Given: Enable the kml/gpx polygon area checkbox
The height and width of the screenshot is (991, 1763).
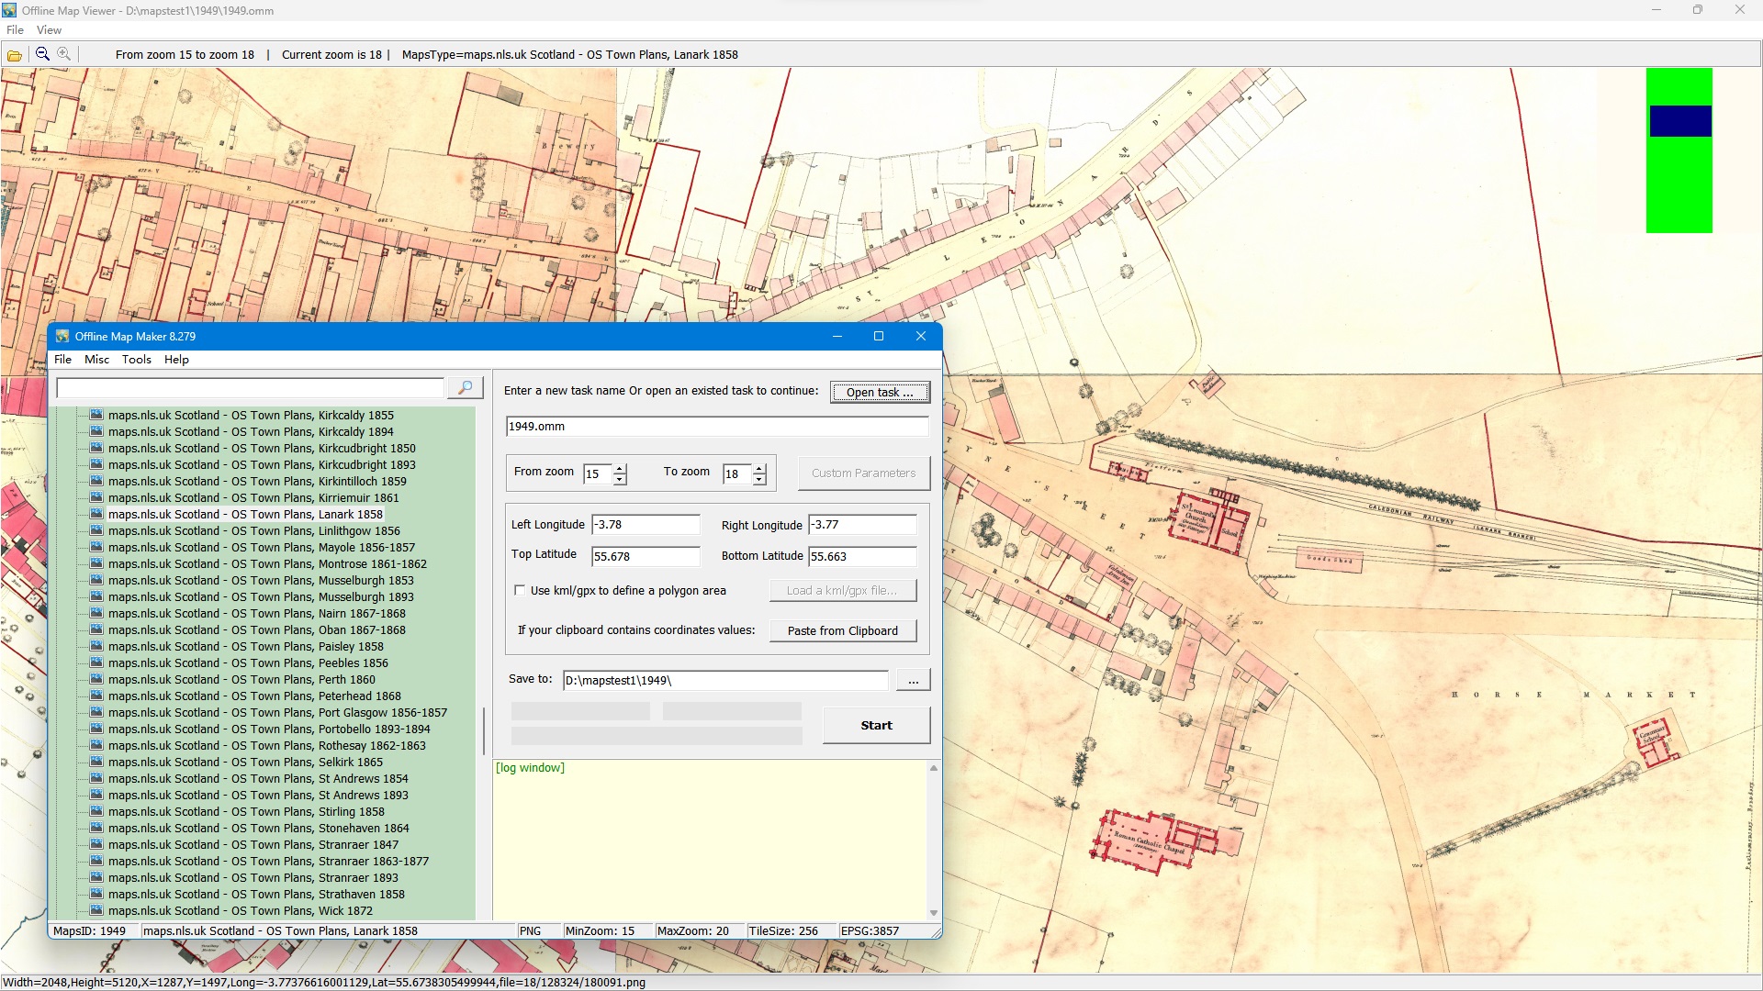Looking at the screenshot, I should point(520,590).
